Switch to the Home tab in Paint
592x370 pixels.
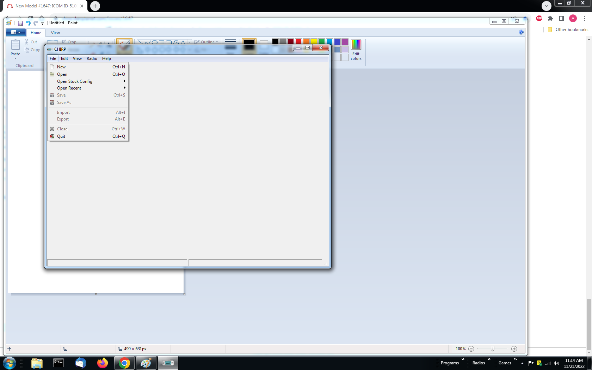click(36, 33)
